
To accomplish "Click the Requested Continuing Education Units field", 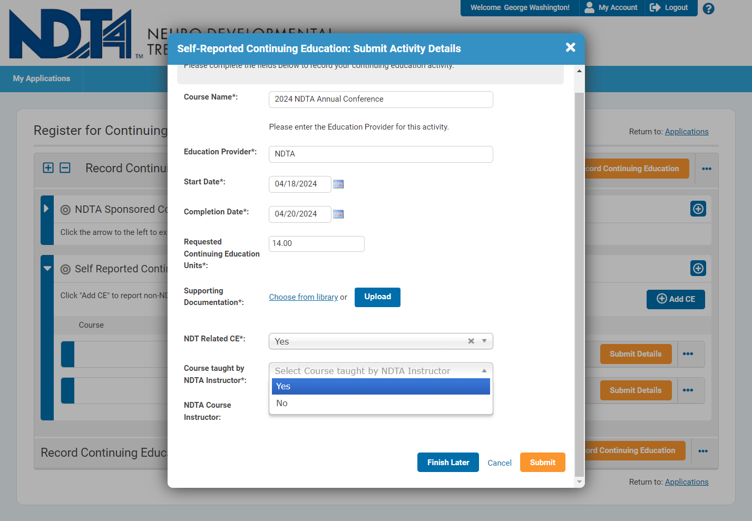I will coord(316,243).
